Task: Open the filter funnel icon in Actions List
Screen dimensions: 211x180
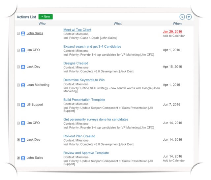Action: [189, 17]
